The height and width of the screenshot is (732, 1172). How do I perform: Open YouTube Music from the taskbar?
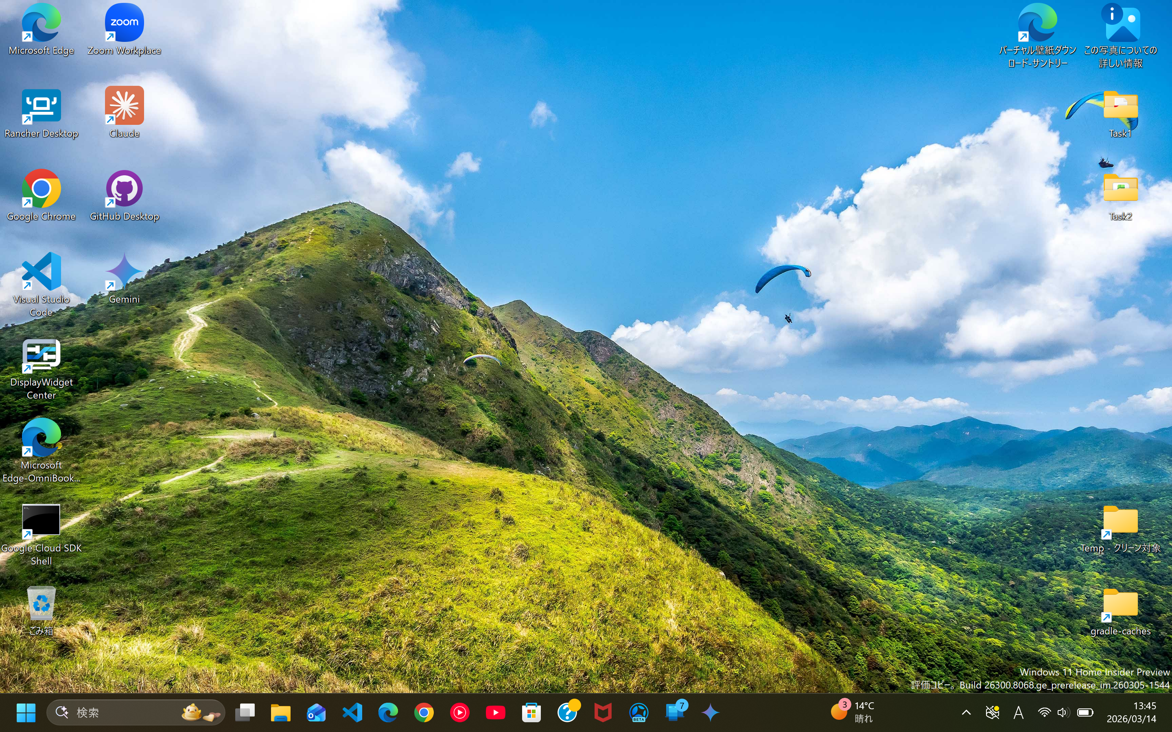pyautogui.click(x=459, y=712)
